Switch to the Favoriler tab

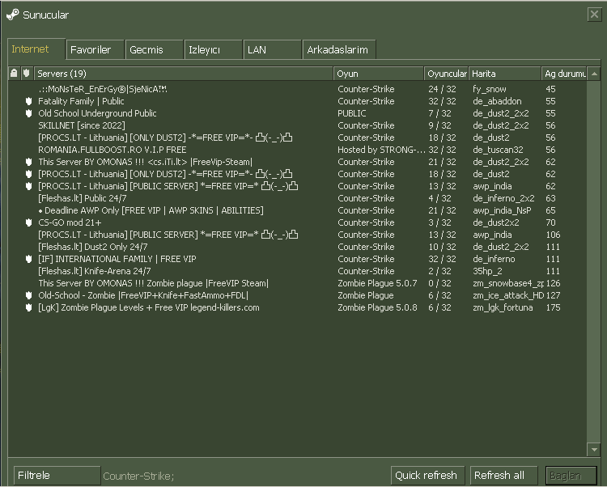pos(95,49)
